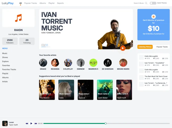Toggle the Dark Theme switch

pyautogui.click(x=153, y=3)
